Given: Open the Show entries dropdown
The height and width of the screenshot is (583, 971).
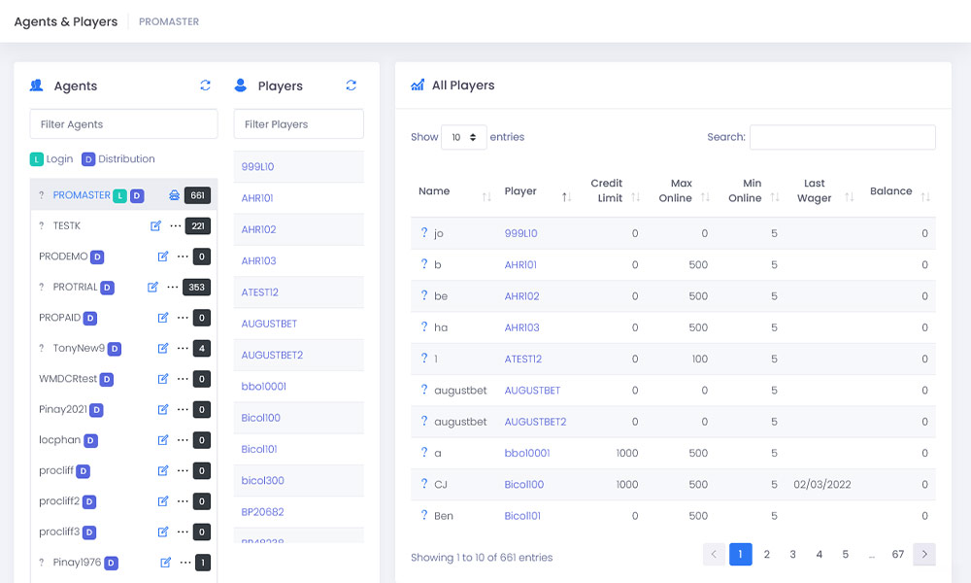Looking at the screenshot, I should (x=464, y=137).
